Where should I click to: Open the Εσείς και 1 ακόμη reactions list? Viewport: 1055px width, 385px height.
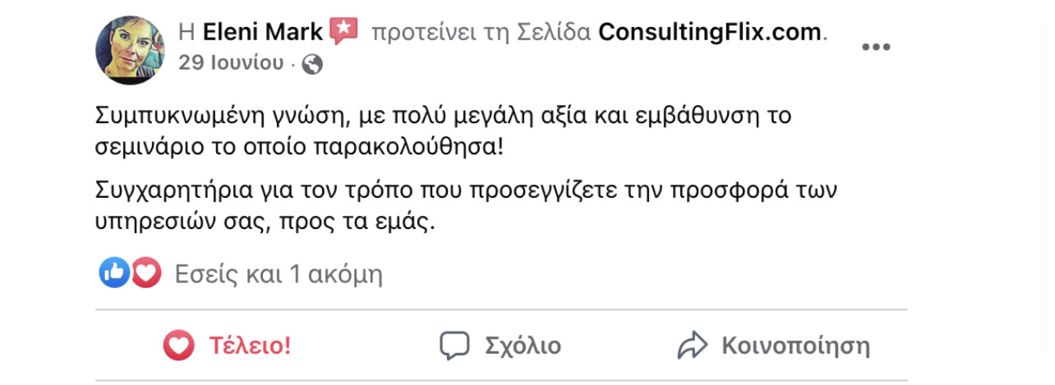click(x=279, y=274)
